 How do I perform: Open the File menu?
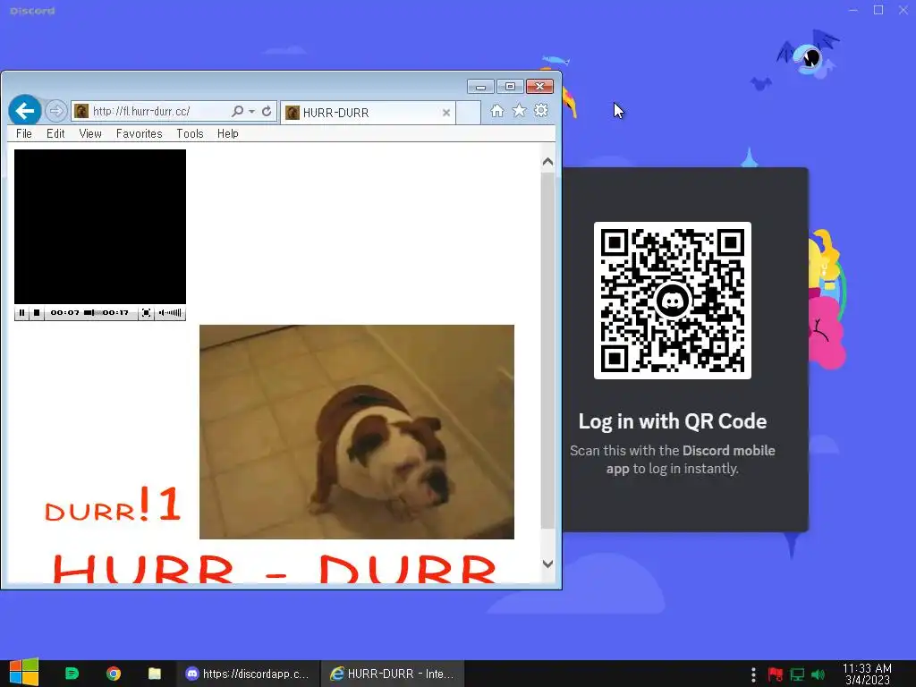coord(24,134)
